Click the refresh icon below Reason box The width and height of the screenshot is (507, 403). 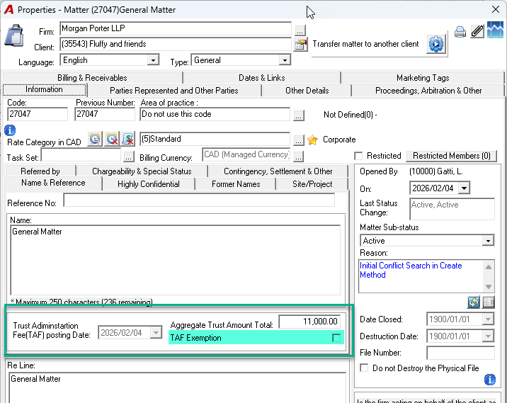474,302
